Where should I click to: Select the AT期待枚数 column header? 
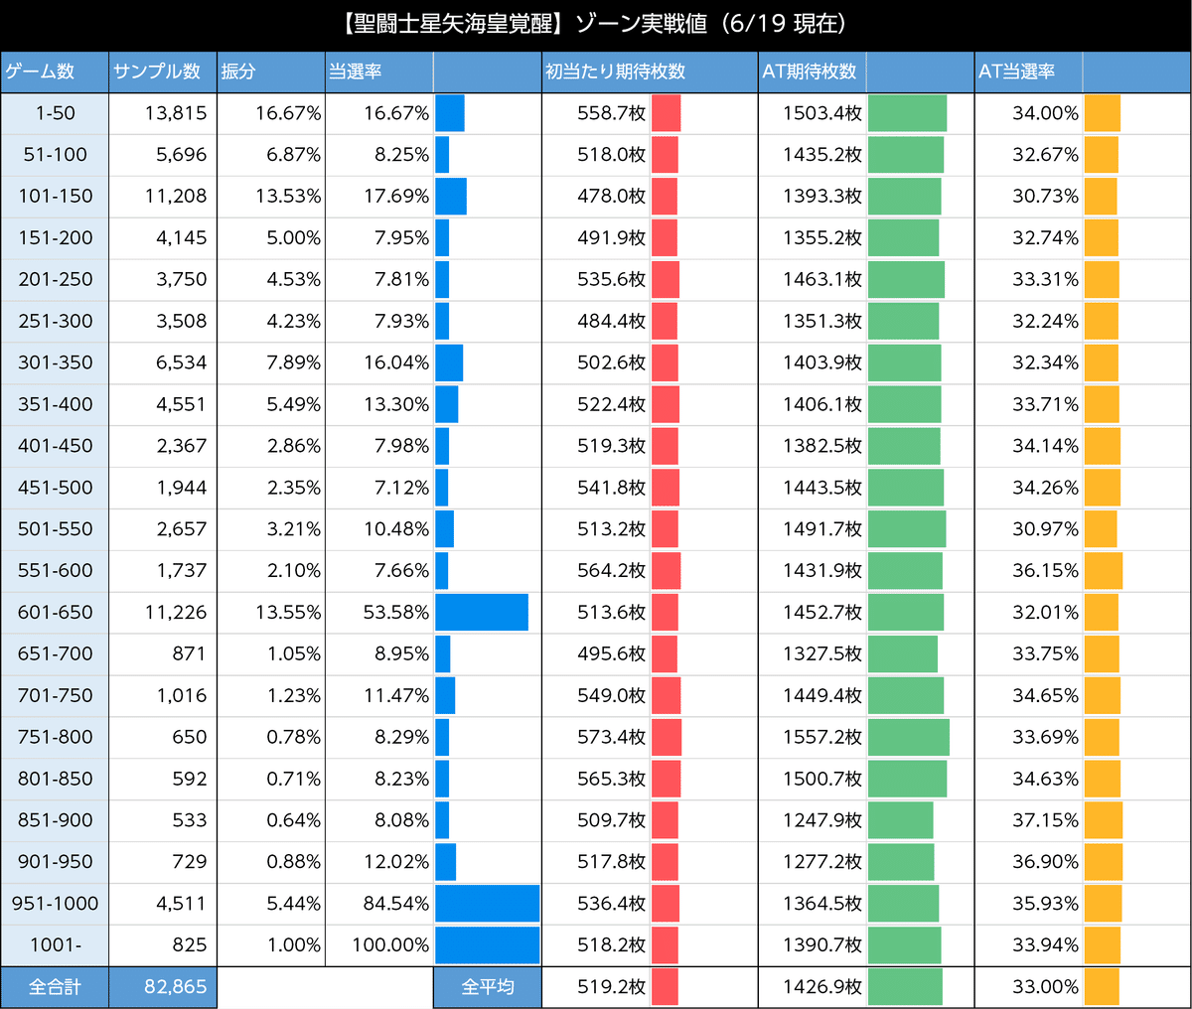pos(812,72)
